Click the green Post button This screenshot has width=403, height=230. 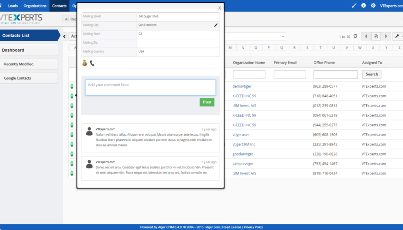point(207,102)
